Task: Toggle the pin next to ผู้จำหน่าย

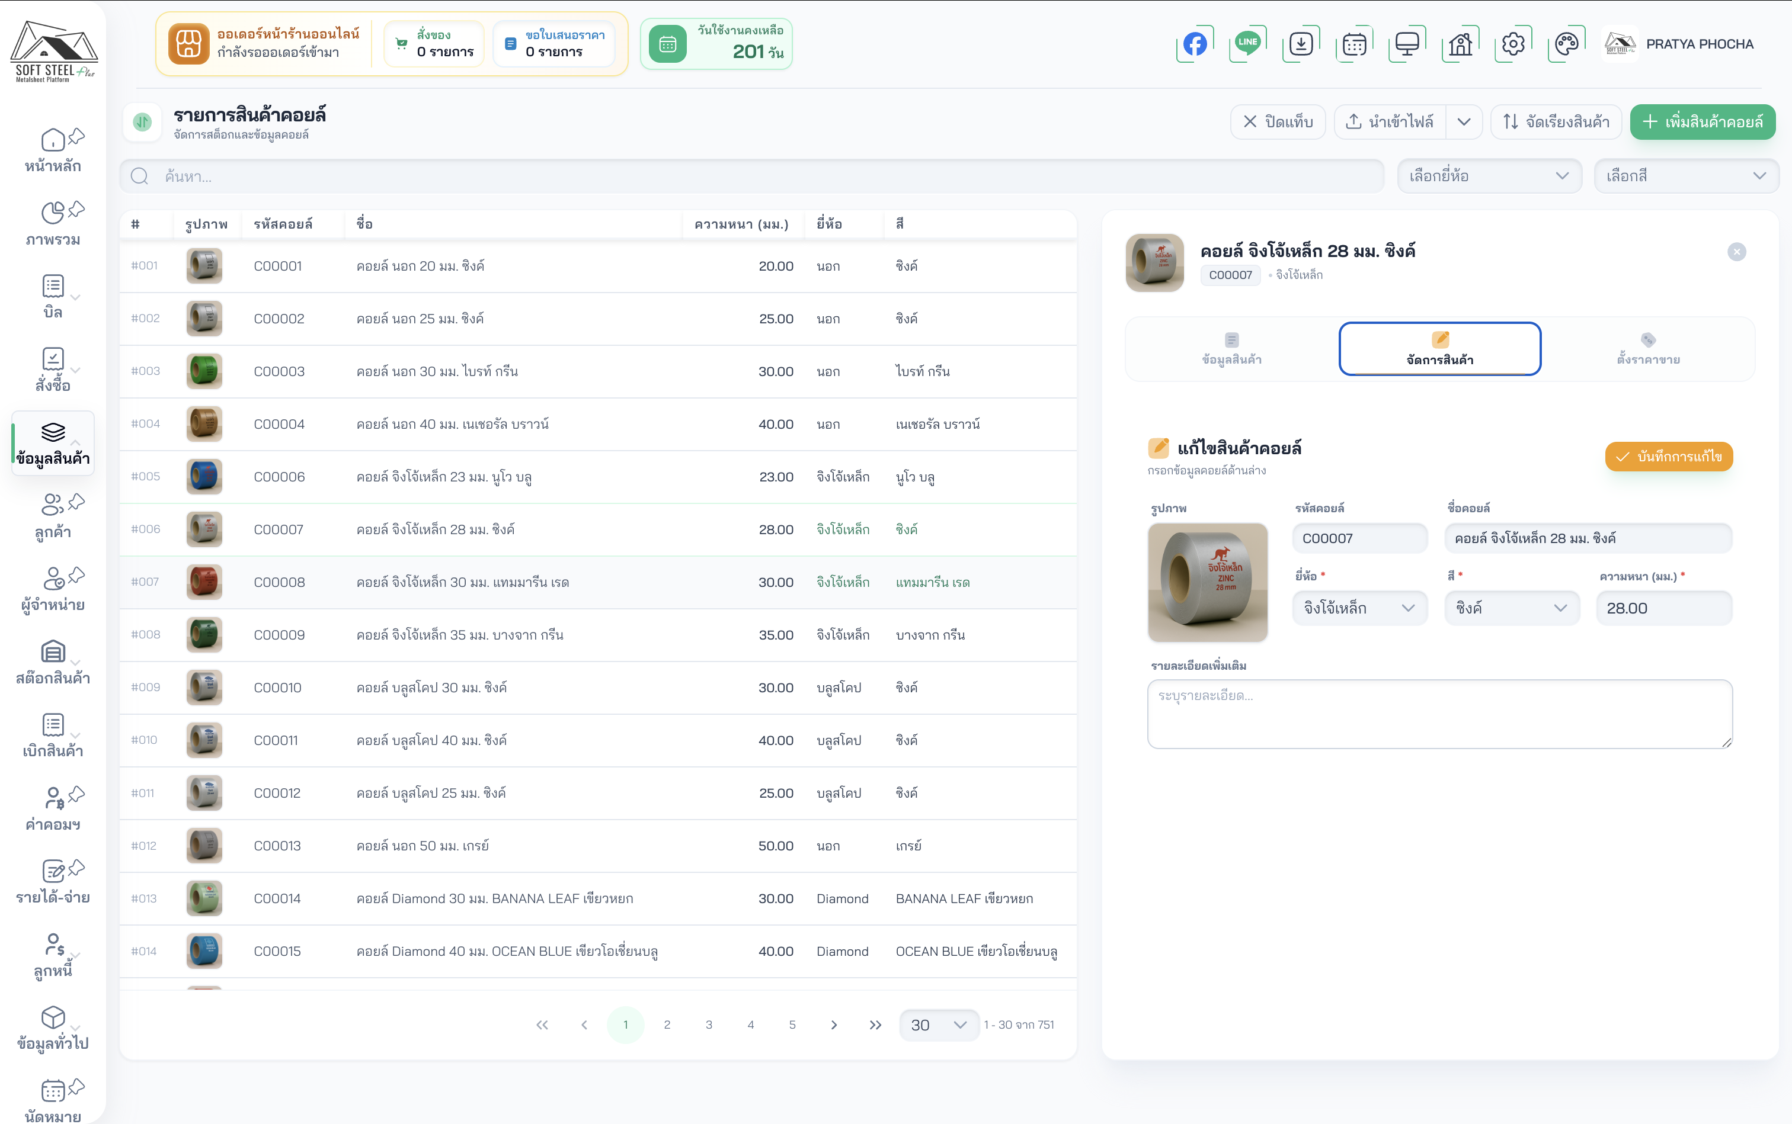Action: pyautogui.click(x=76, y=576)
